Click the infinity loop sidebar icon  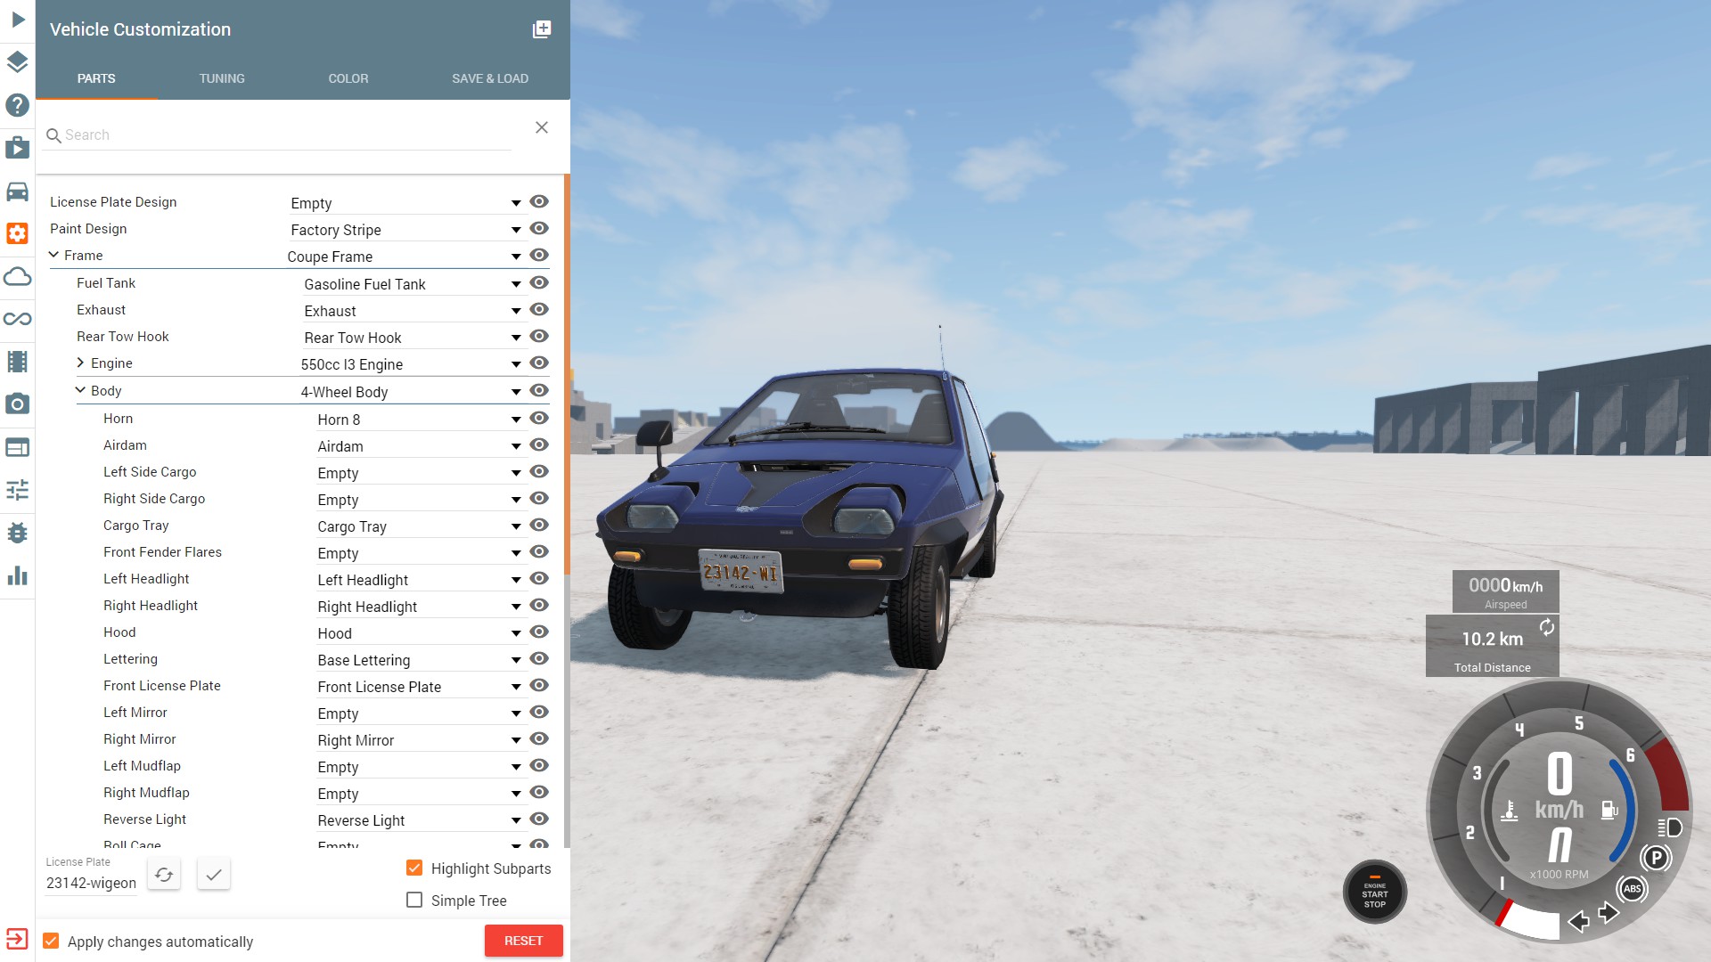point(18,319)
